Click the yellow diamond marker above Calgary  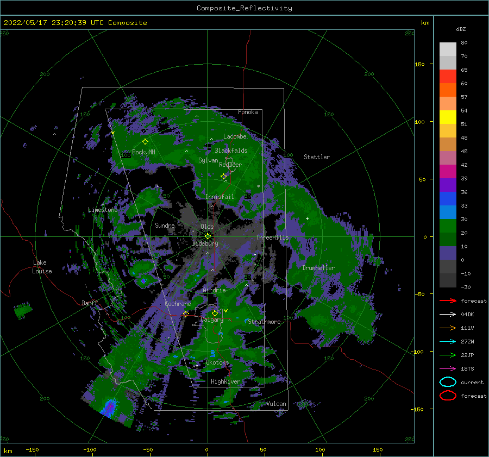[x=215, y=313]
